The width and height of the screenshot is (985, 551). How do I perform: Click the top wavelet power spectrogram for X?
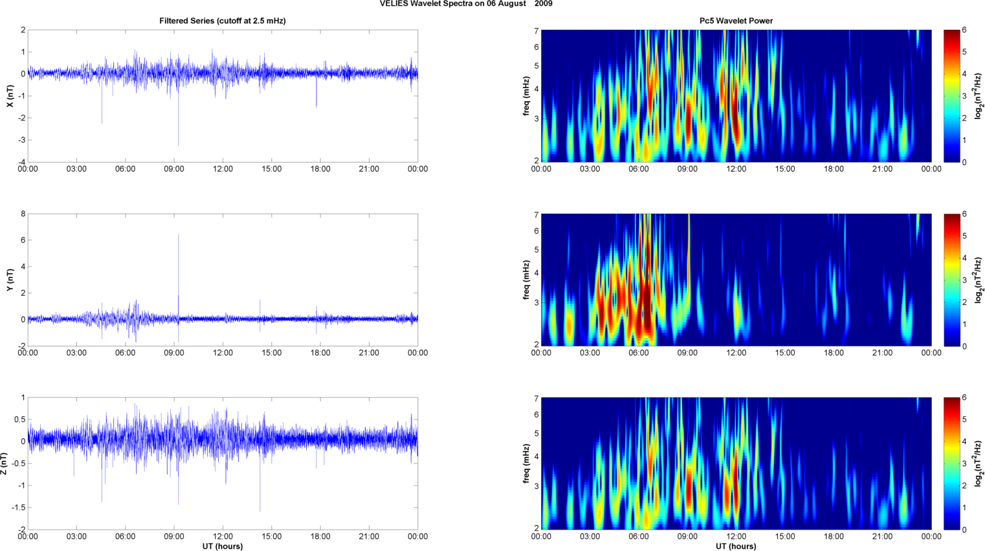click(x=736, y=96)
